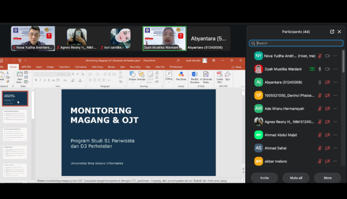Image resolution: width=347 pixels, height=199 pixels.
Task: Click Dyah Mustika Wardani's screen share indicator
Action: point(312,69)
